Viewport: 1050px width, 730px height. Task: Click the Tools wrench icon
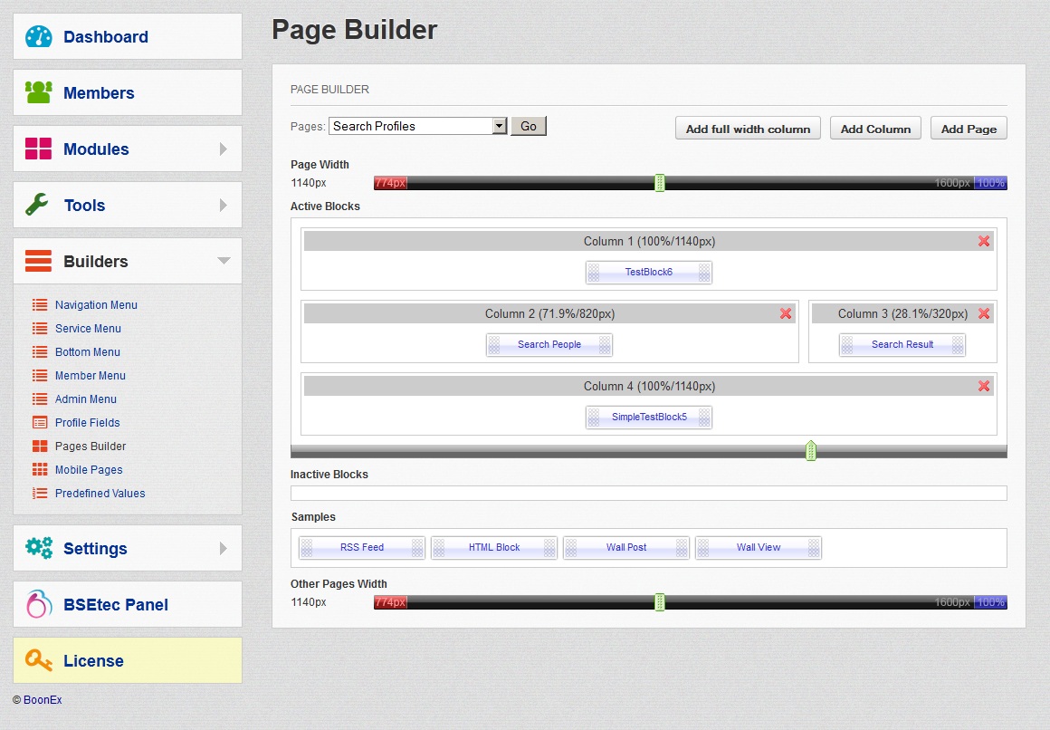(37, 204)
